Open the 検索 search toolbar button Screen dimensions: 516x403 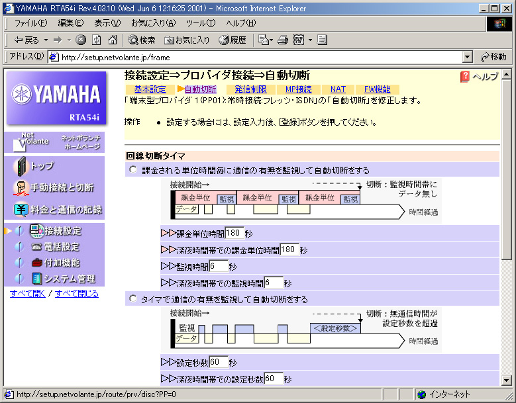tap(142, 40)
